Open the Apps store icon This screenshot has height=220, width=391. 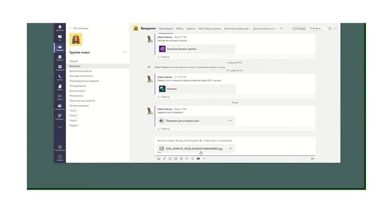point(60,148)
